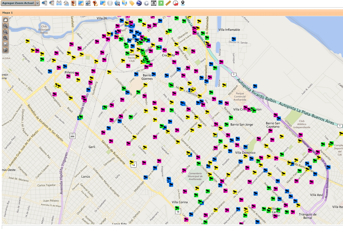The image size is (343, 229).
Task: Click the zoom in magnifier tool
Action: [5, 26]
